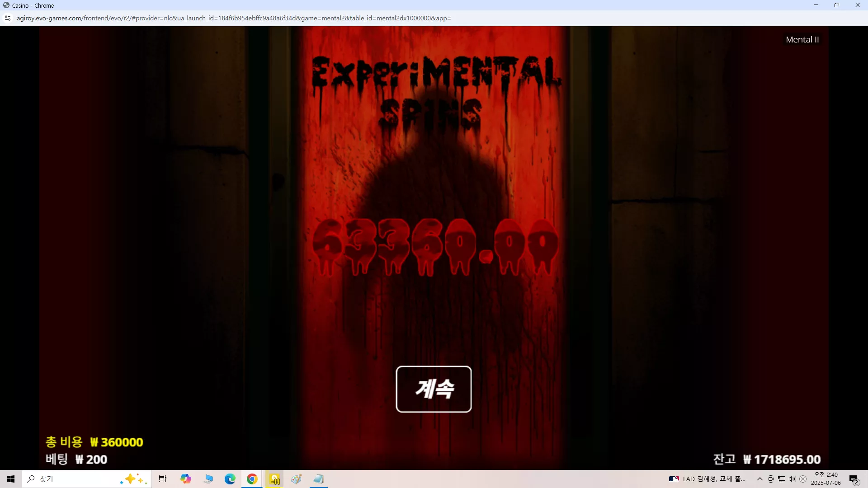Close the Casino Chrome window
Screen dimensions: 868x488
[858, 5]
